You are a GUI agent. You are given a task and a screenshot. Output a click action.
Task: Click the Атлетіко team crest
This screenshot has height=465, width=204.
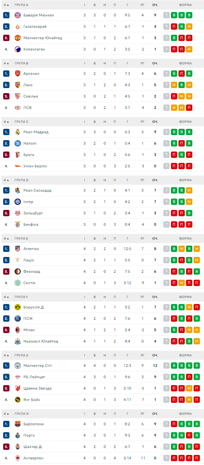click(x=18, y=249)
